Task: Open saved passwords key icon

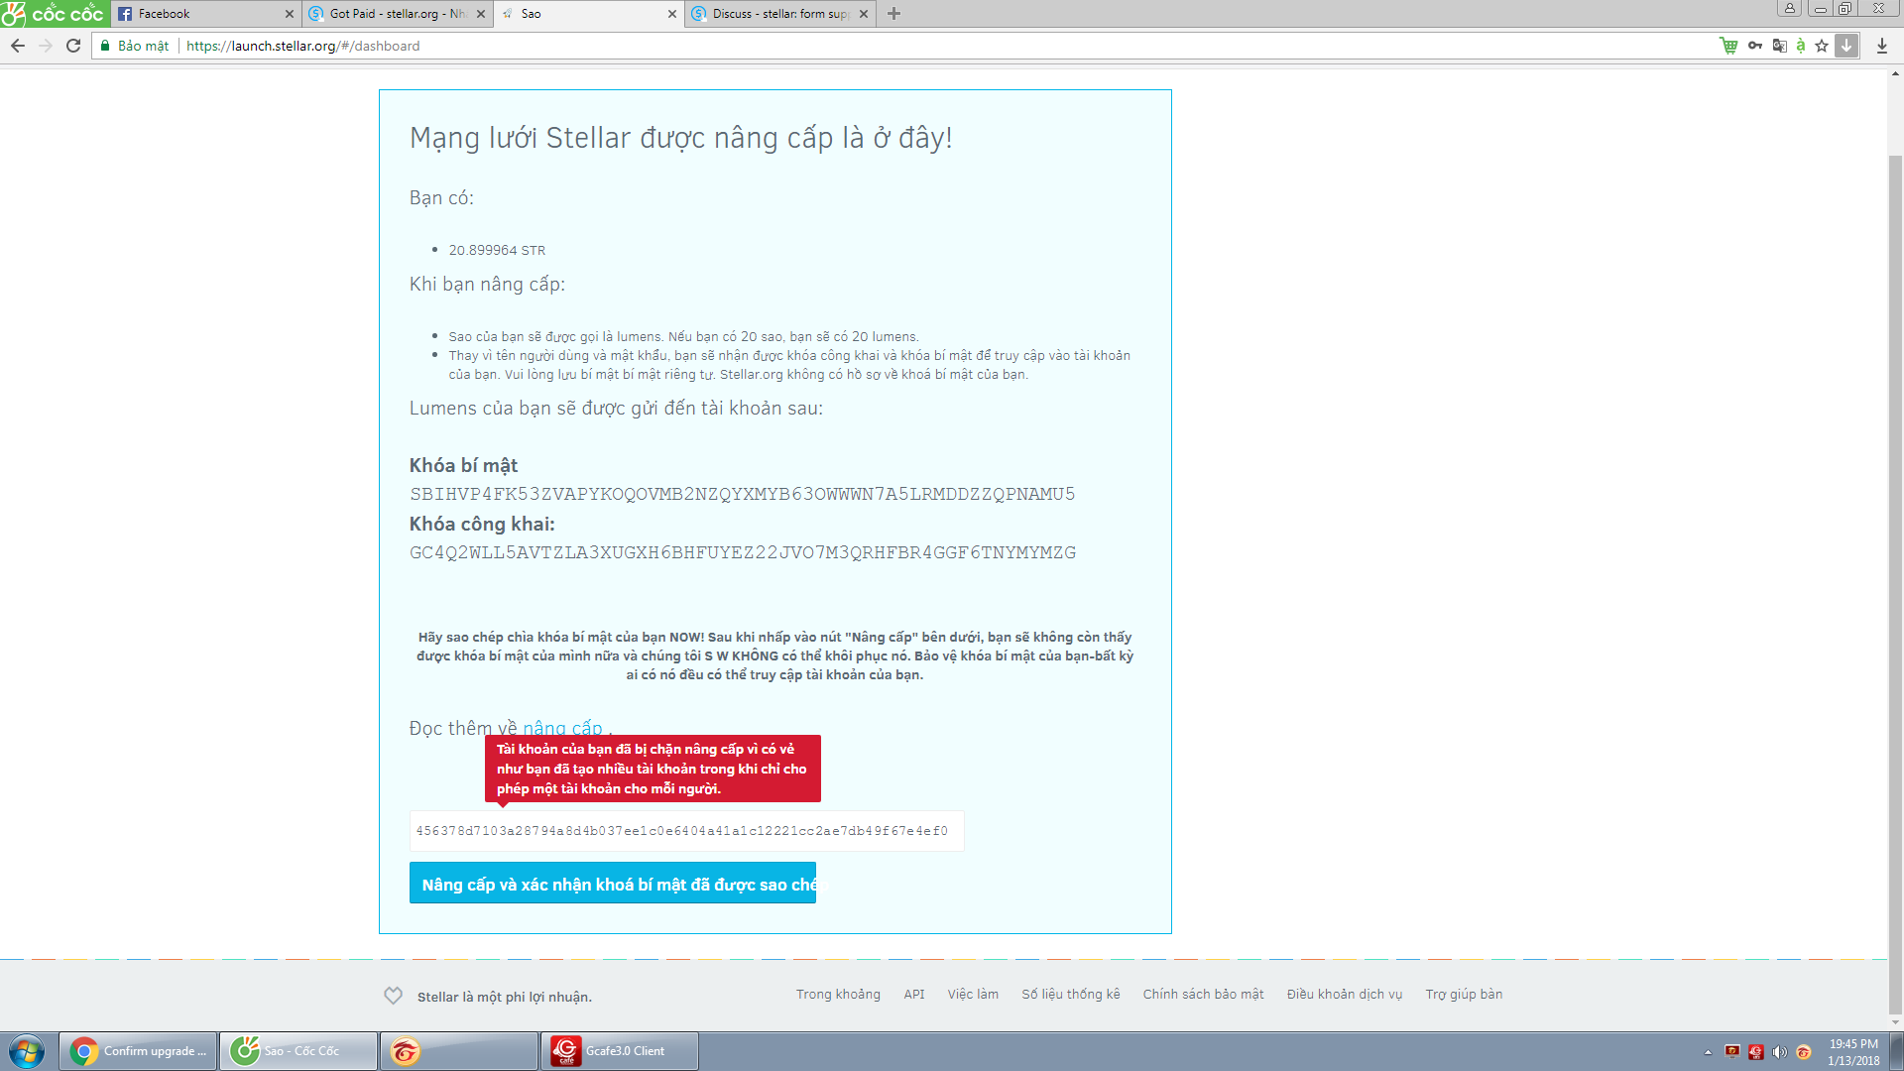Action: 1755,46
